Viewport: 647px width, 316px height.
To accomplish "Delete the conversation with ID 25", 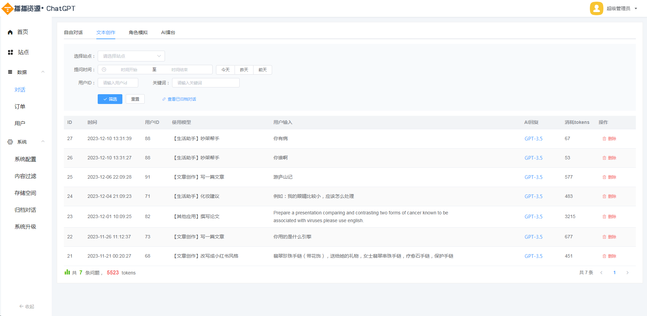I will coord(609,177).
